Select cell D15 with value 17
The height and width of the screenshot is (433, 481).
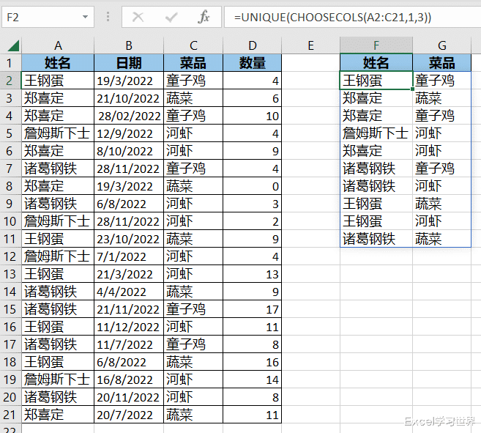(252, 309)
